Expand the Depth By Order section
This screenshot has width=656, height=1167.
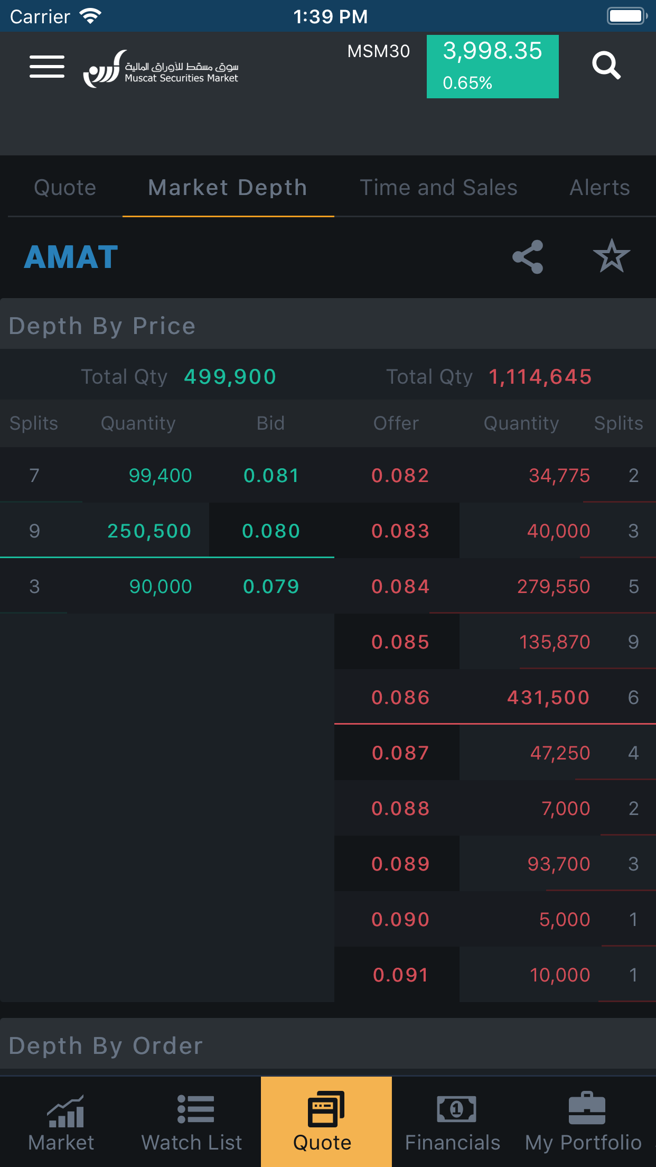[x=106, y=1046]
